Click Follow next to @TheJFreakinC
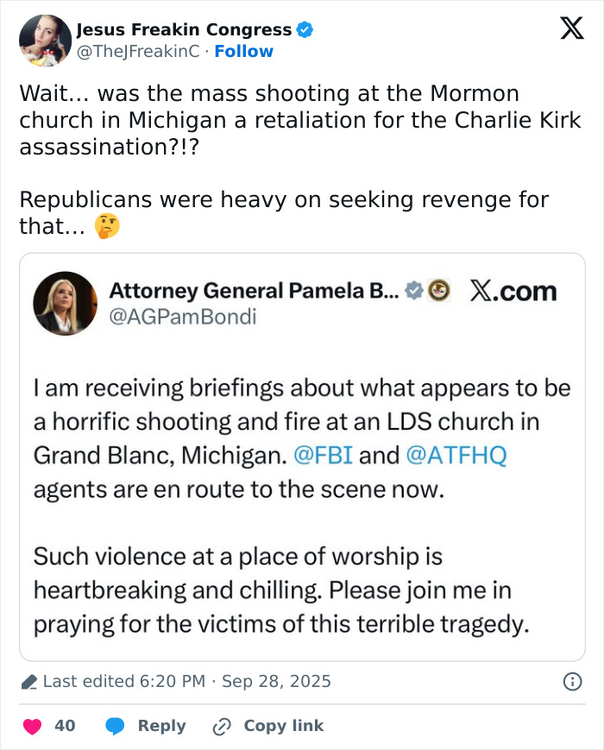 coord(244,50)
